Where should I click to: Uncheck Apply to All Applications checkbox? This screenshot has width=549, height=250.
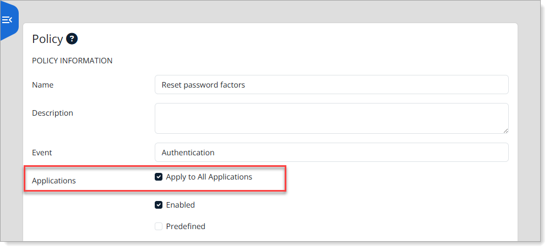click(x=159, y=177)
